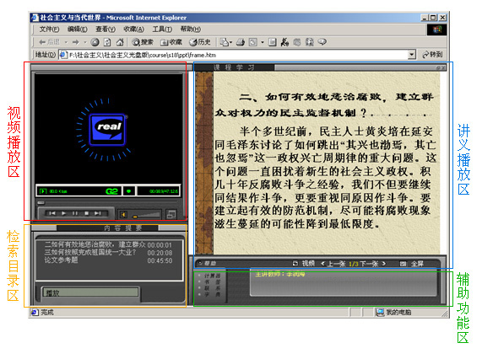Image resolution: width=482 pixels, height=359 pixels.
Task: Click the video window resize icon
Action: [x=171, y=214]
